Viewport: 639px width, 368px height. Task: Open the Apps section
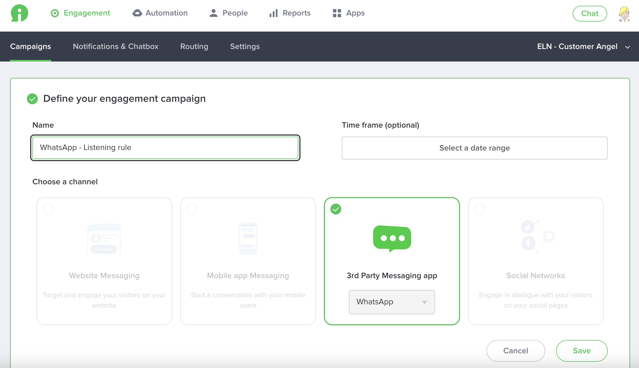pos(349,13)
